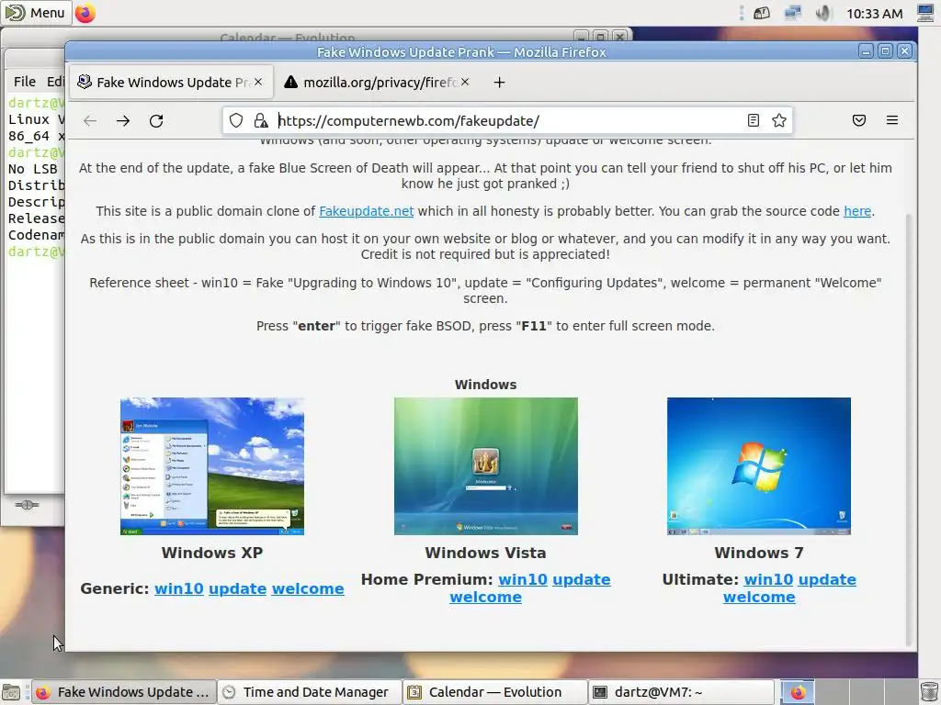Click the 10:33 AM panel clock
This screenshot has width=941, height=705.
point(875,13)
